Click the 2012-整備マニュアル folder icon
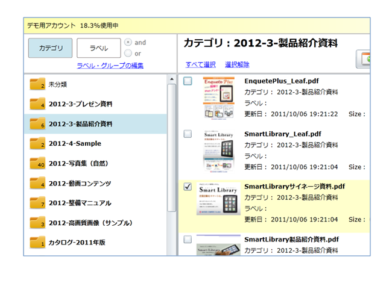The height and width of the screenshot is (295, 392). tap(37, 203)
